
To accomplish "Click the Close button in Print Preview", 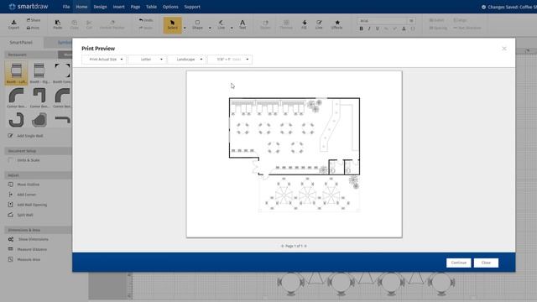I will tap(486, 263).
